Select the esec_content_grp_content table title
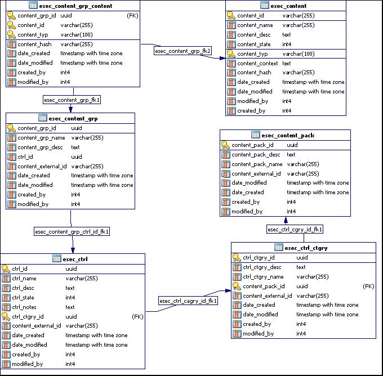383x376 pixels. pos(75,6)
